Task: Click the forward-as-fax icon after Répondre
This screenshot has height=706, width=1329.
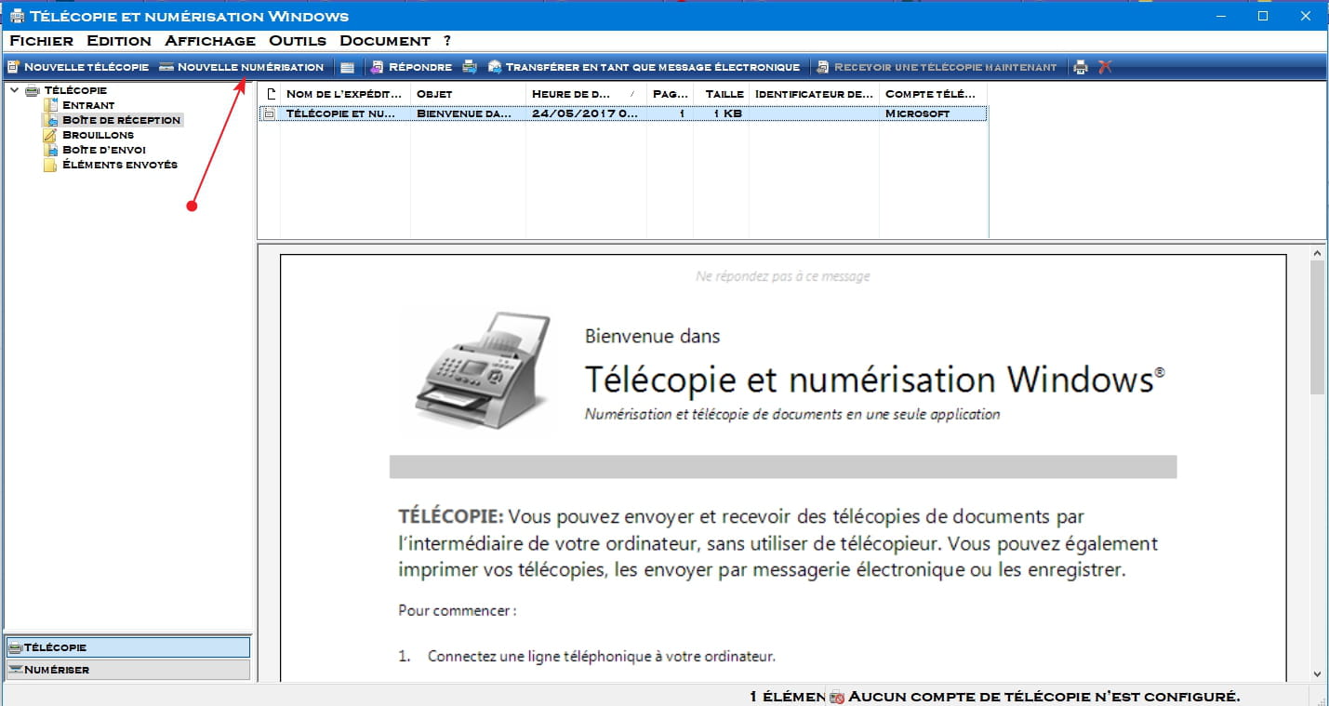Action: click(x=470, y=67)
